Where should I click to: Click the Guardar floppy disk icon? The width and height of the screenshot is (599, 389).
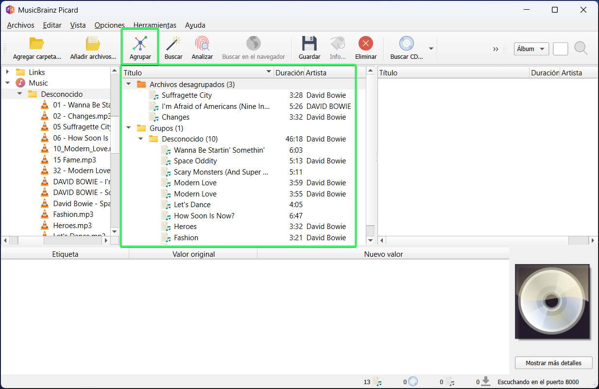[x=309, y=43]
